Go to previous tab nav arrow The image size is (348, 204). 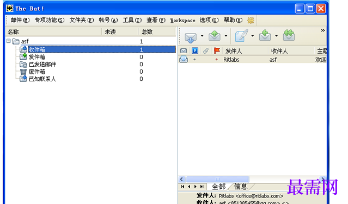point(189,187)
